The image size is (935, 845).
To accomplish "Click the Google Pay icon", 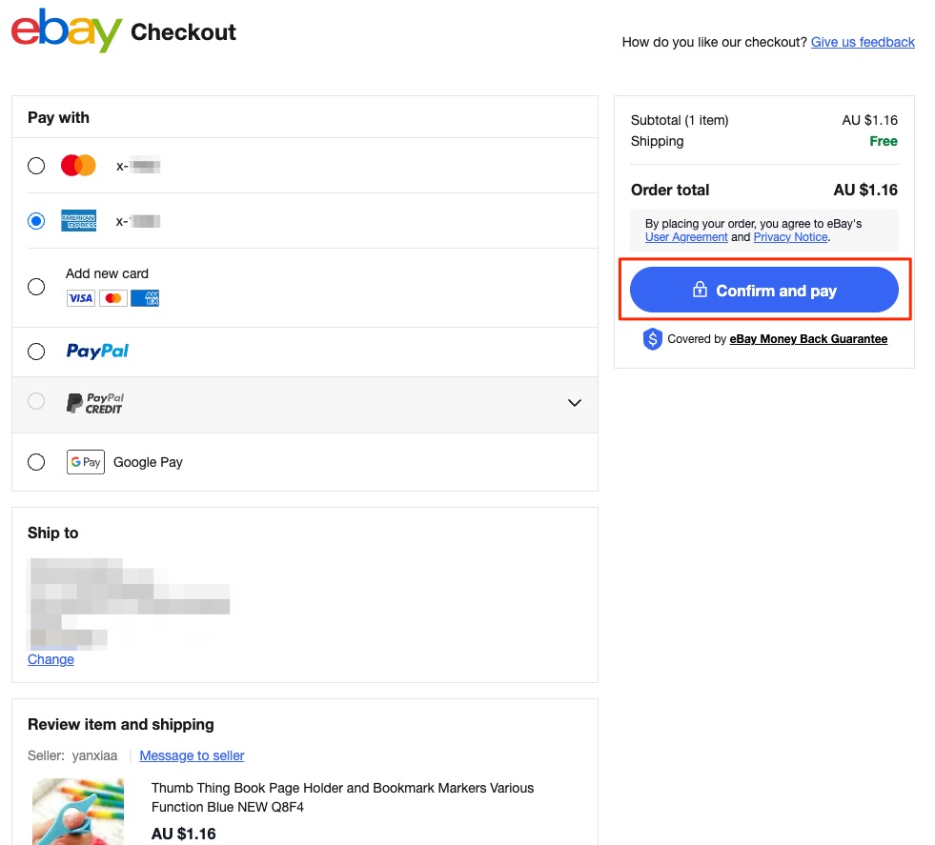I will (85, 462).
